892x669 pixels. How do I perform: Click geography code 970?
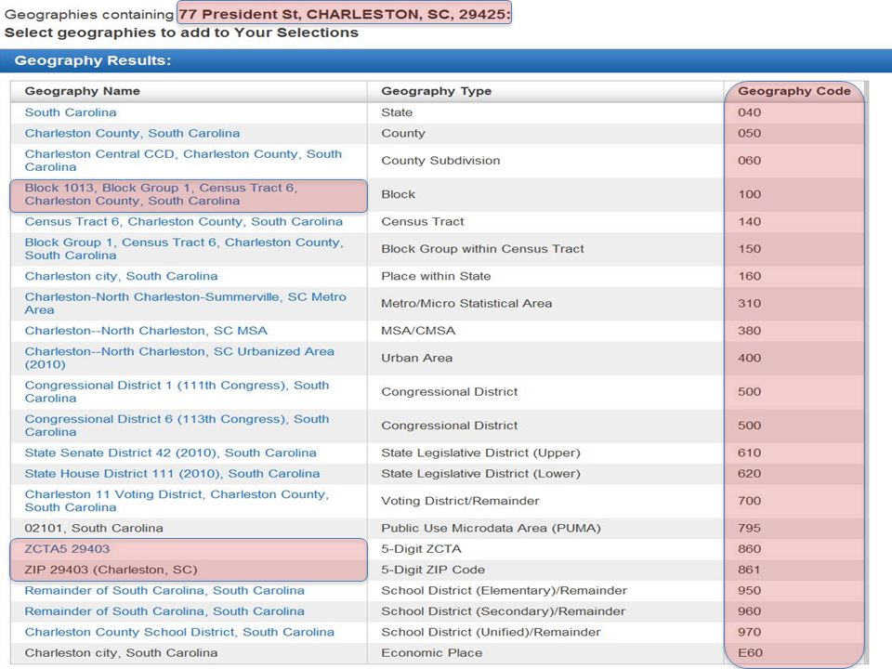point(749,633)
